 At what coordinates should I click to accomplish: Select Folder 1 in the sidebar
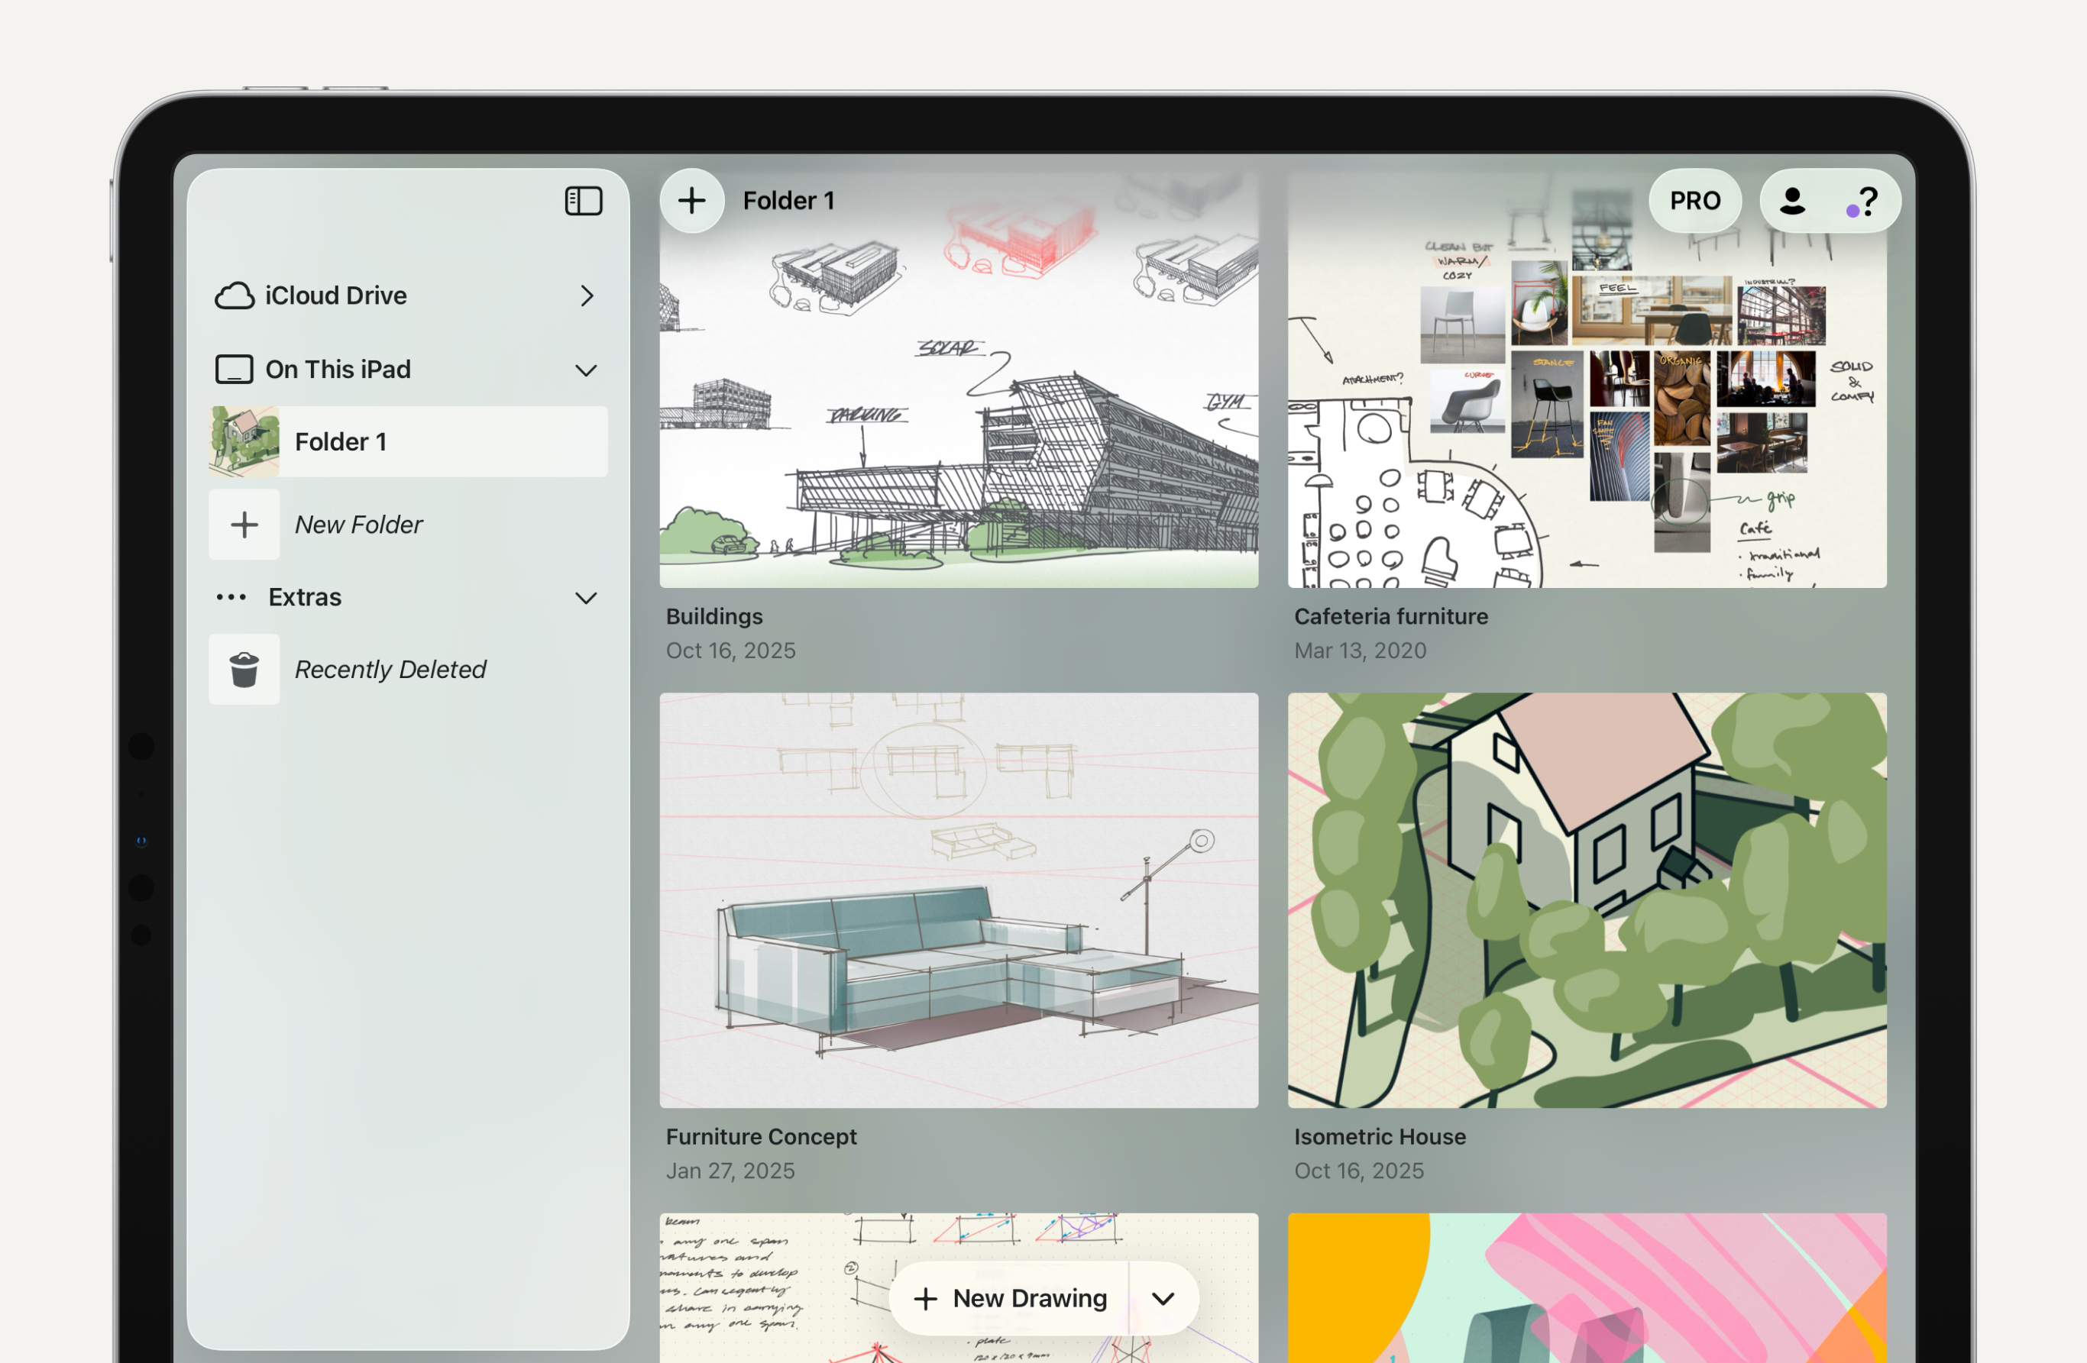tap(409, 442)
